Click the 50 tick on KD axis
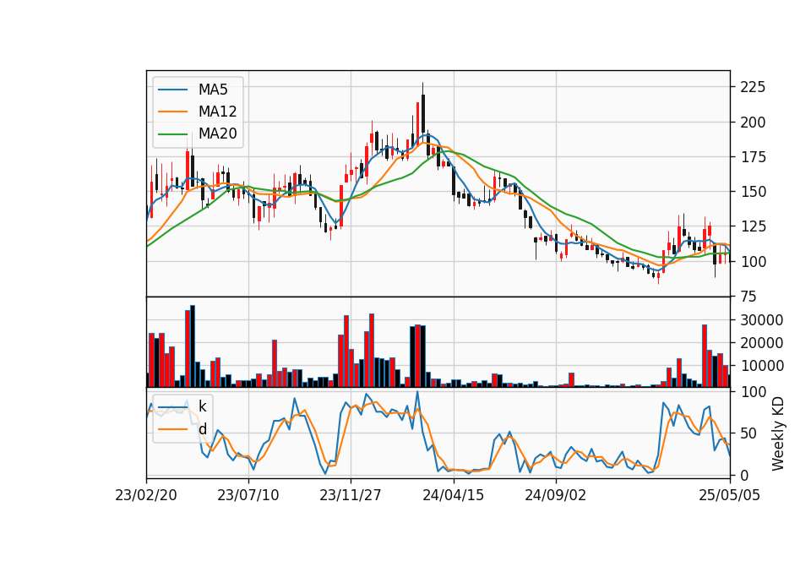 tap(749, 433)
